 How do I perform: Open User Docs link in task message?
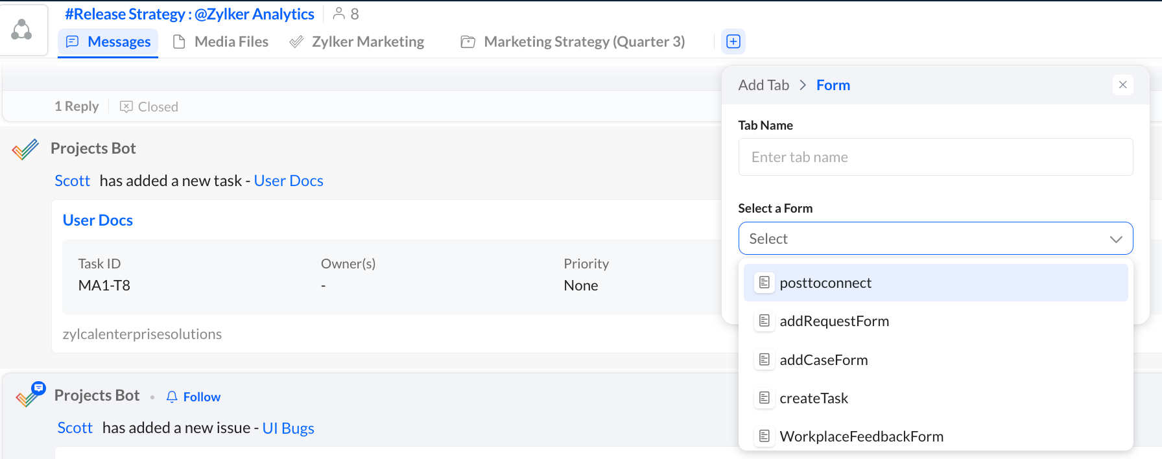tap(289, 181)
